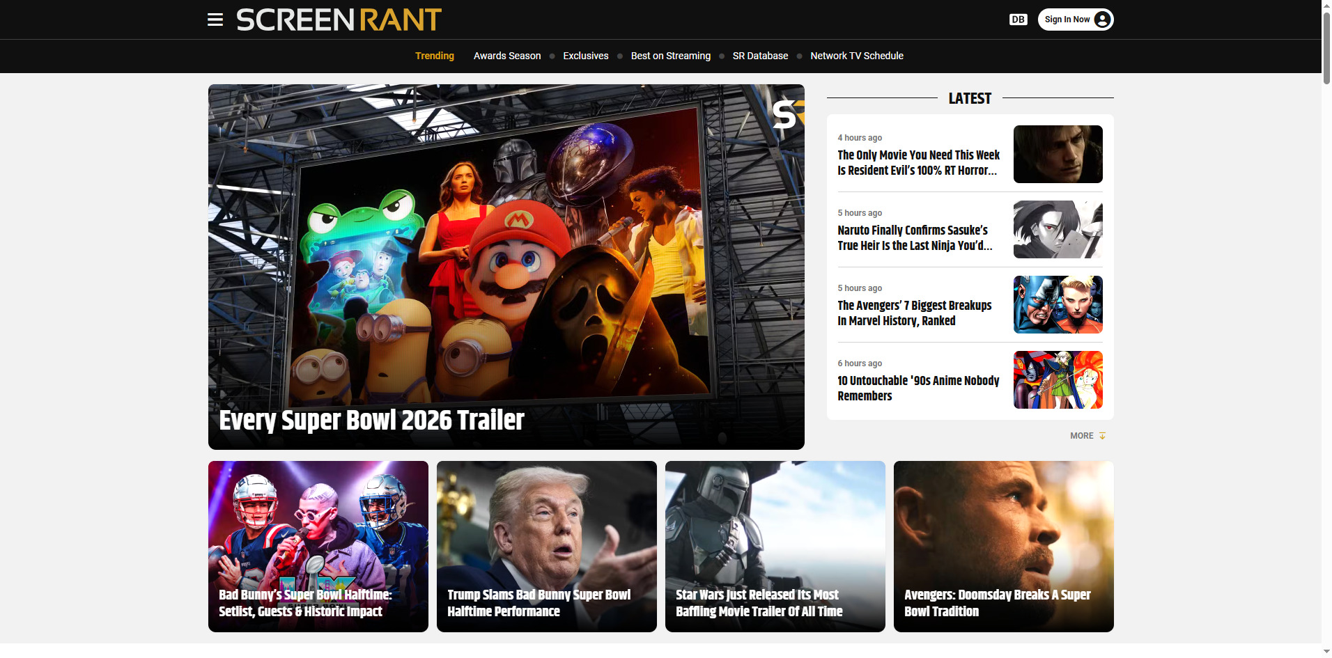Click the MORE down-arrow icon
1332x658 pixels.
point(1102,436)
